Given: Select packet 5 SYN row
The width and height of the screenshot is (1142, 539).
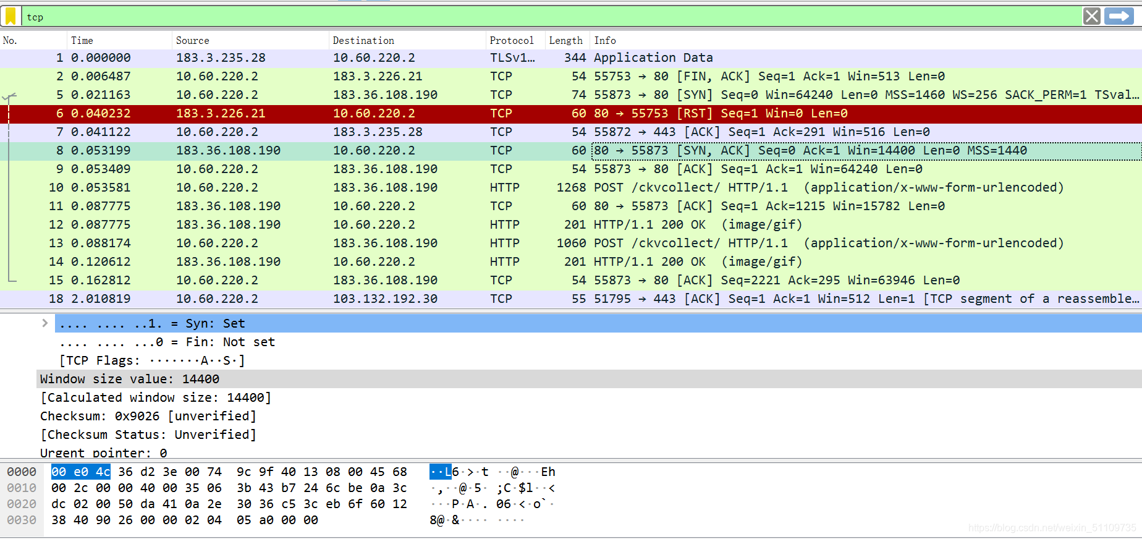Looking at the screenshot, I should 571,95.
